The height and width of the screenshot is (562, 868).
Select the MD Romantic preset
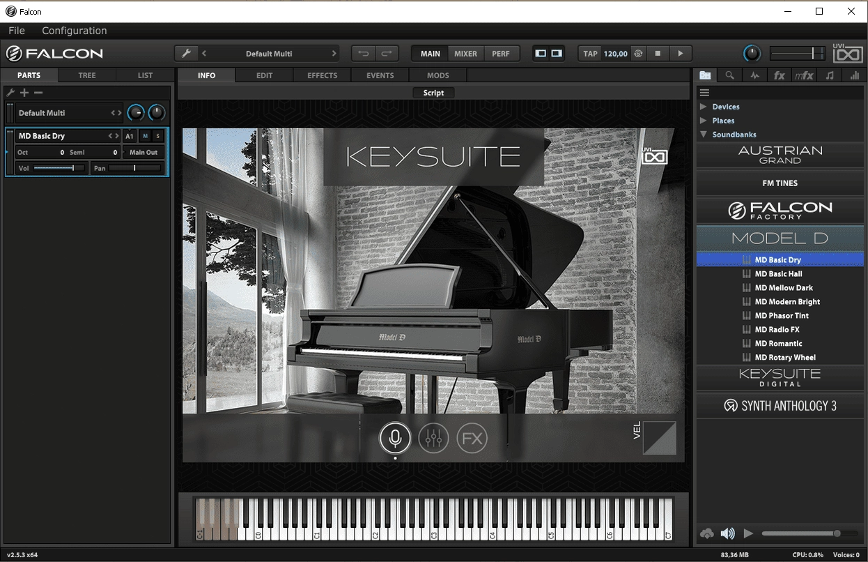tap(779, 344)
